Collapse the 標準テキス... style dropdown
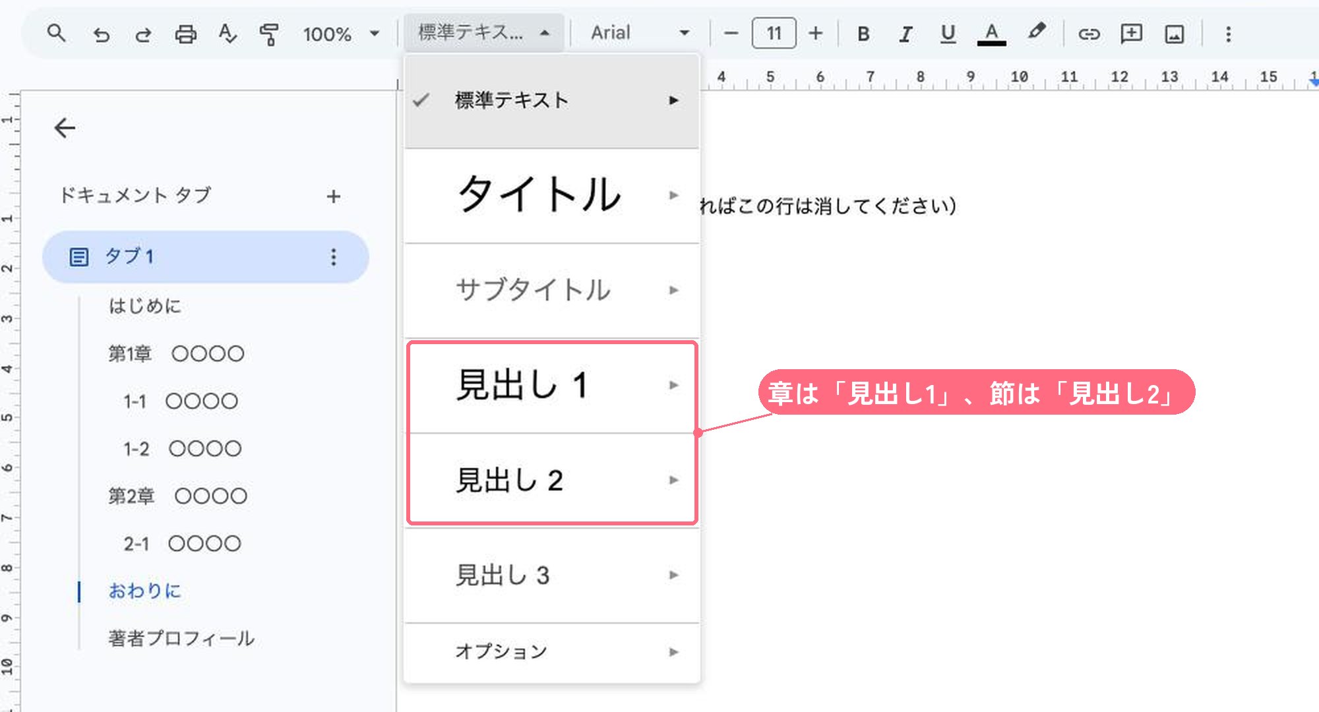The height and width of the screenshot is (712, 1319). tap(484, 32)
